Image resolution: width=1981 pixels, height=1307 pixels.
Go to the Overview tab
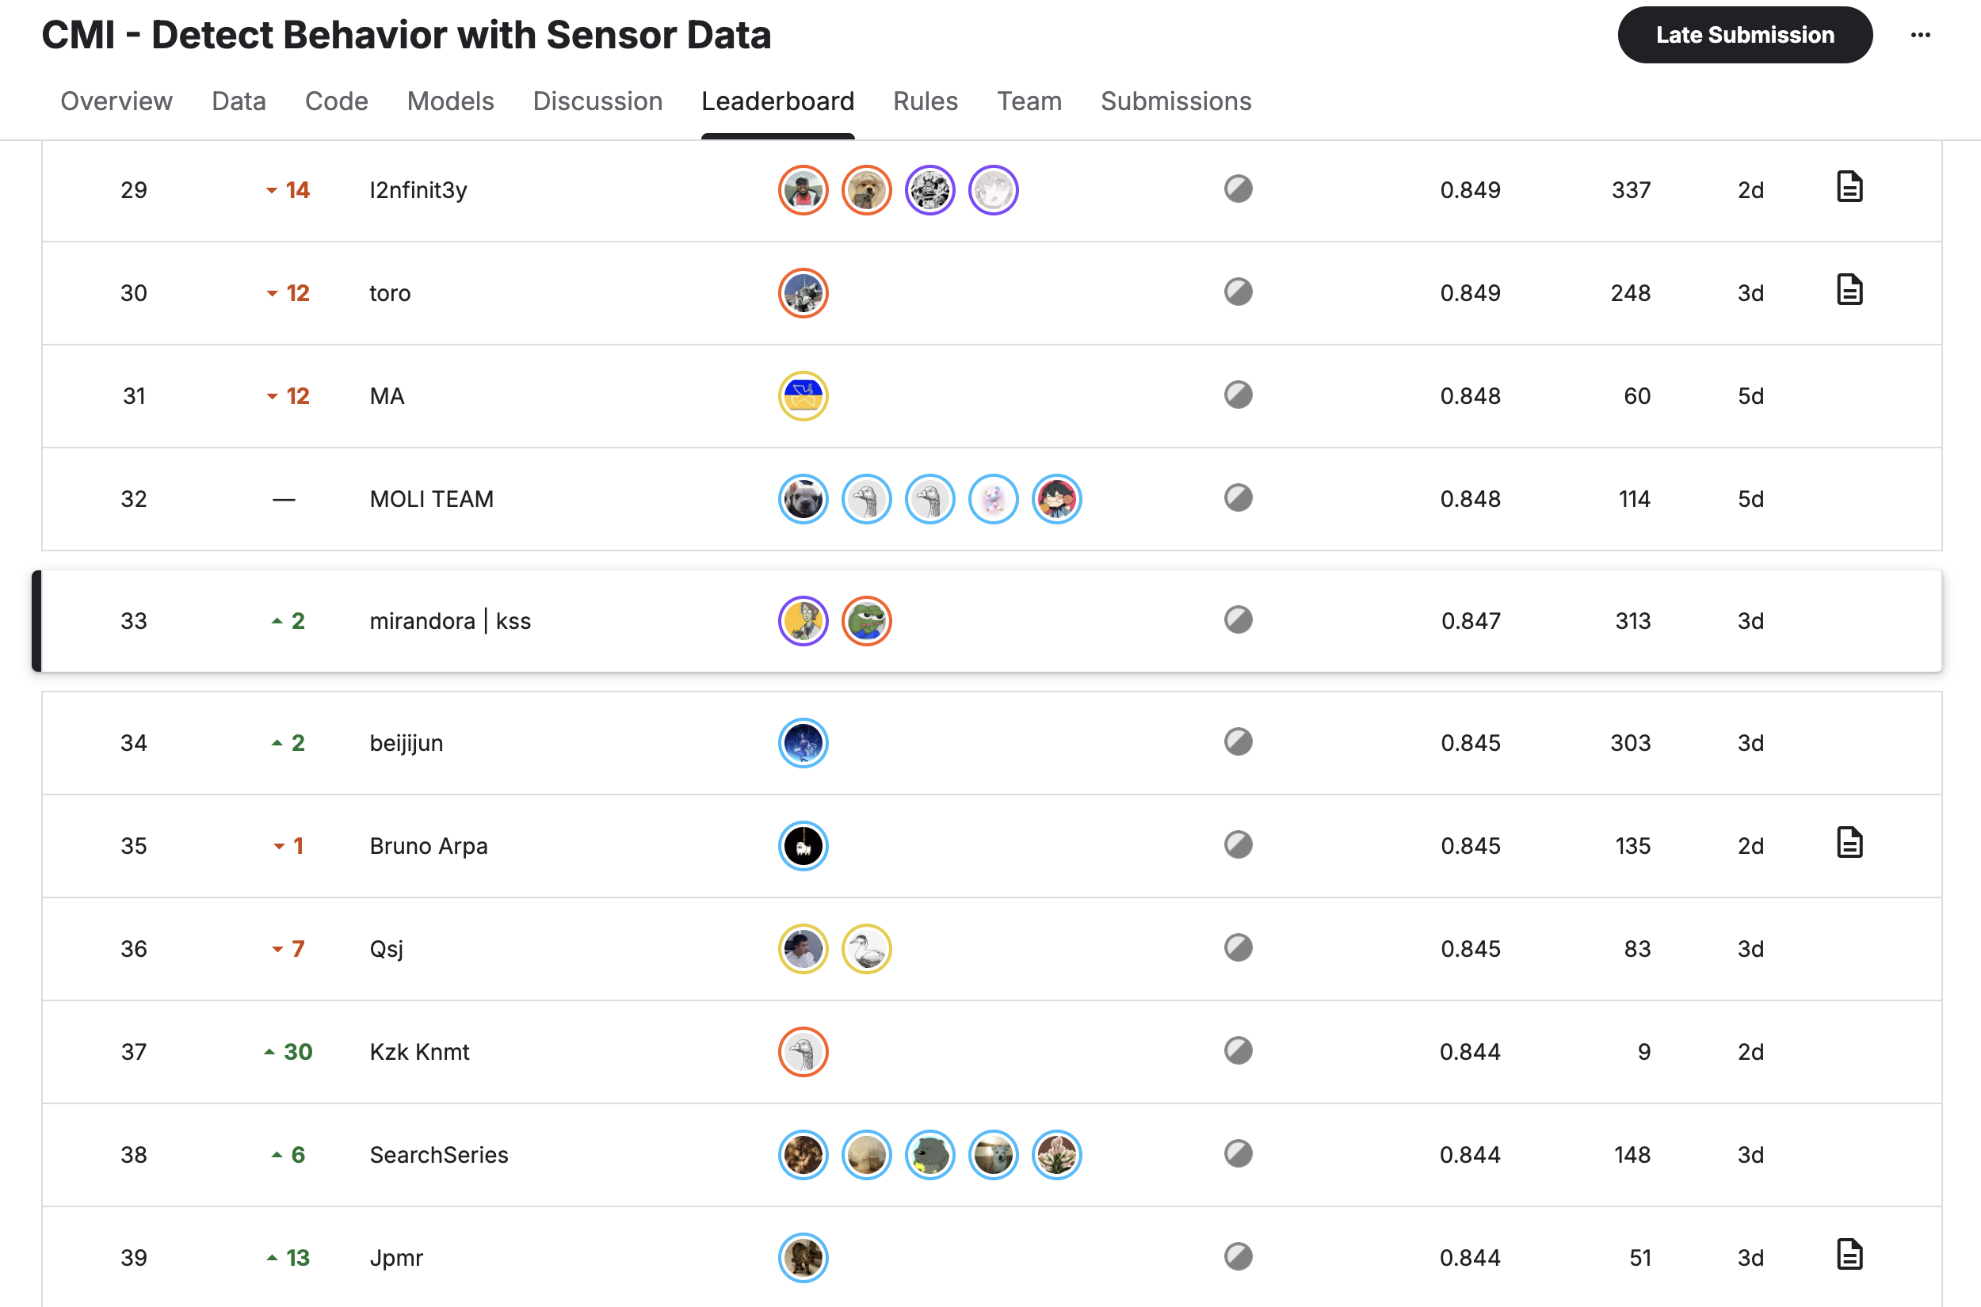[116, 101]
